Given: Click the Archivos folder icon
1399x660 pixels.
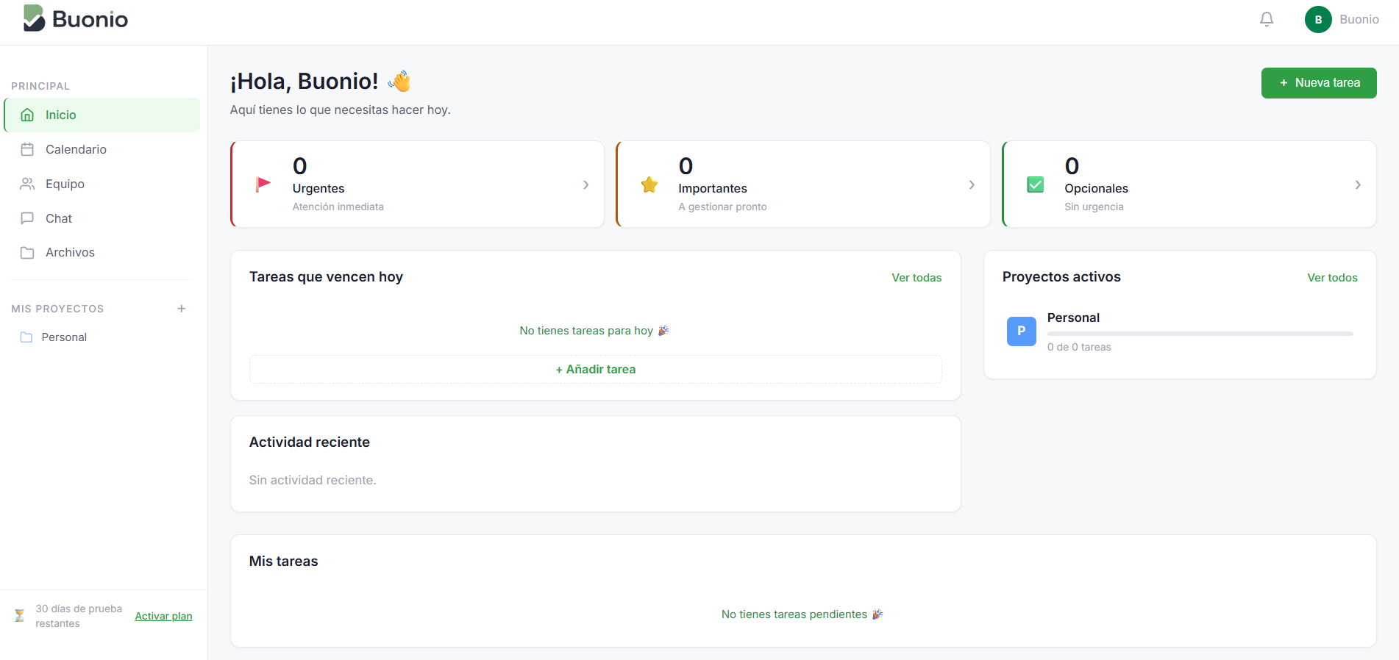Looking at the screenshot, I should [27, 253].
